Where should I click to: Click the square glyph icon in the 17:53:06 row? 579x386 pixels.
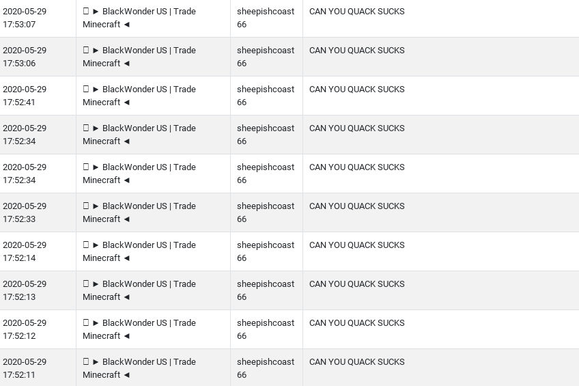point(85,50)
